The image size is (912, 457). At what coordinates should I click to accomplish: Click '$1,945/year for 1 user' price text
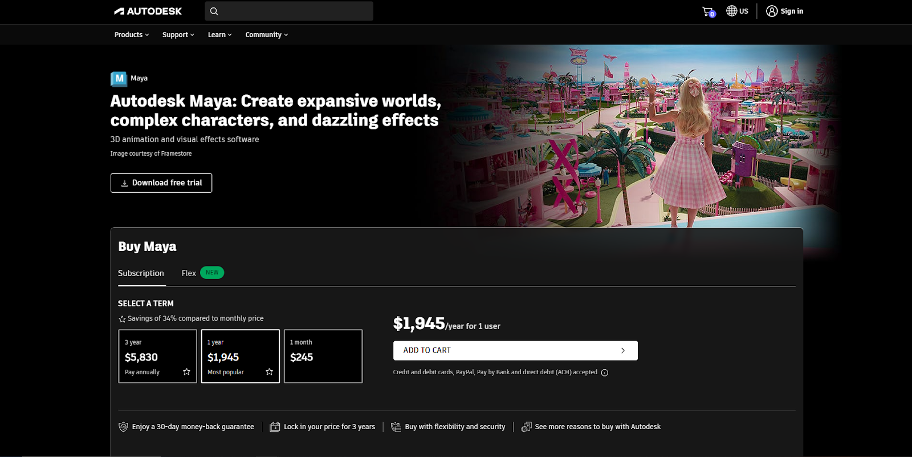pos(447,324)
